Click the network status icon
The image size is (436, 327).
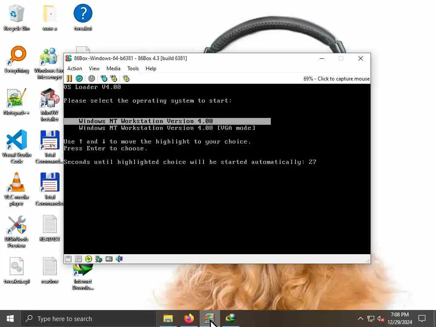click(x=99, y=259)
